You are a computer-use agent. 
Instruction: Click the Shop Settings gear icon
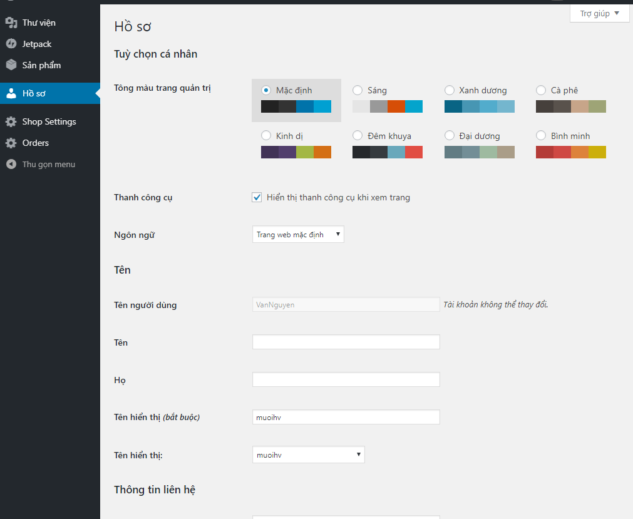[x=11, y=121]
